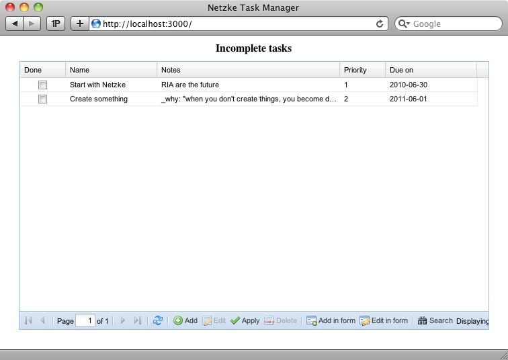Open the Google search engine dropdown

pos(404,24)
